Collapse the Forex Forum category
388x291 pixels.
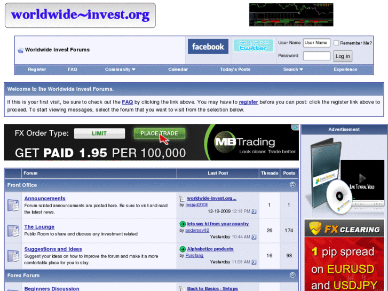click(x=292, y=275)
